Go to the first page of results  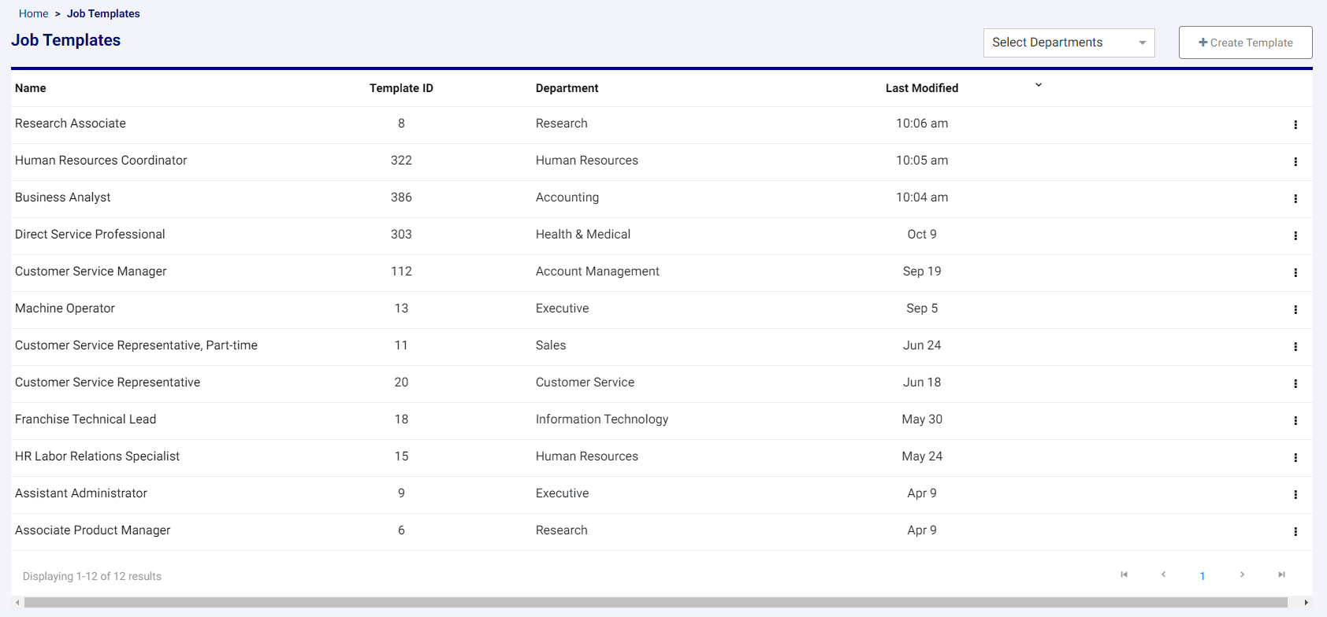pyautogui.click(x=1124, y=575)
